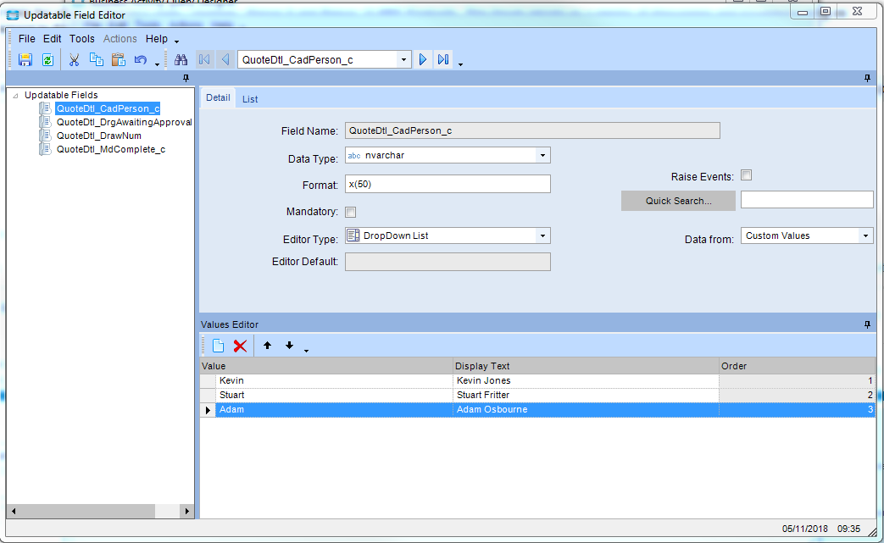Click the Paste clipboard icon
The height and width of the screenshot is (543, 884).
point(118,59)
